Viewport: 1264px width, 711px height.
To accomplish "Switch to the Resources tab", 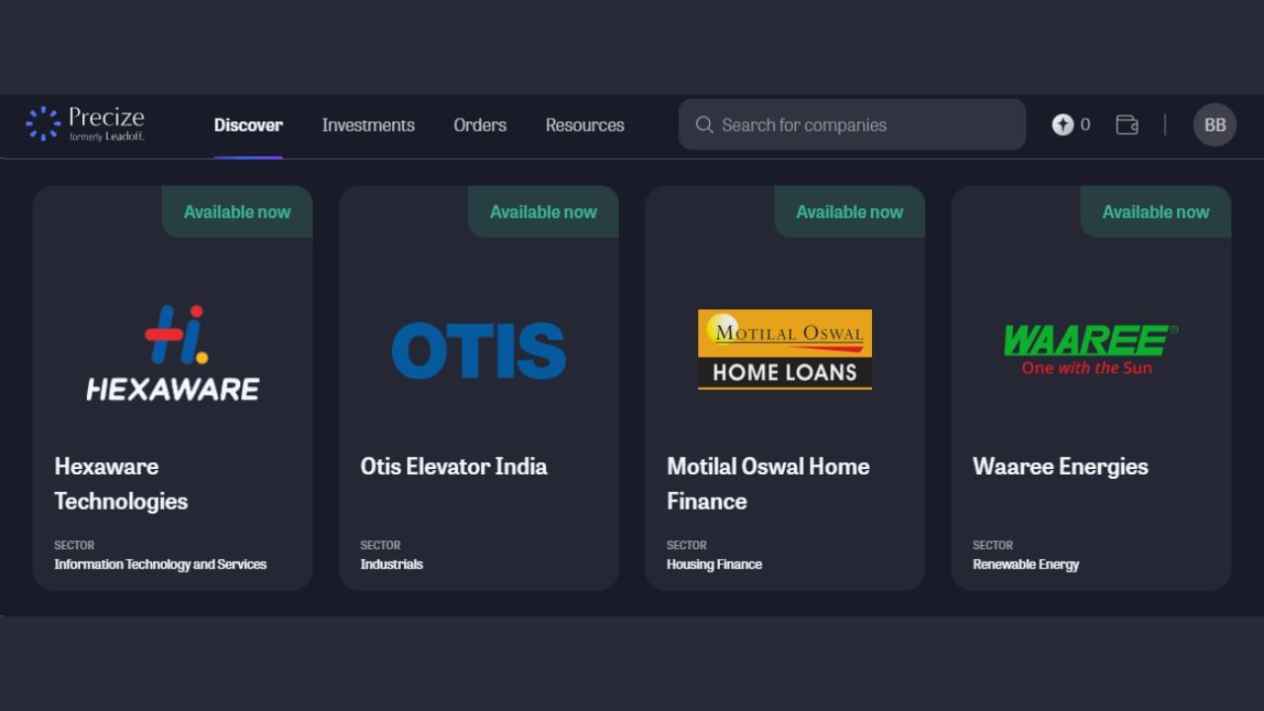I will click(585, 125).
